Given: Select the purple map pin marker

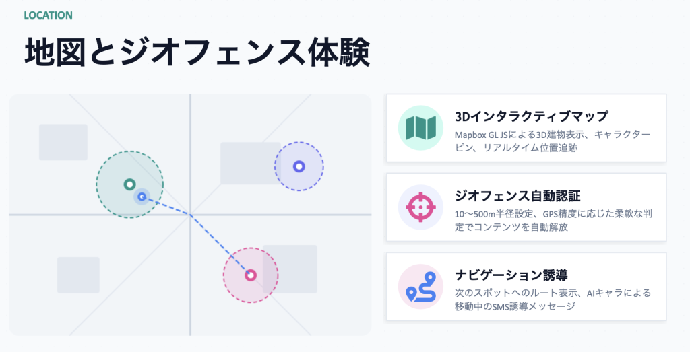Looking at the screenshot, I should coord(299,166).
